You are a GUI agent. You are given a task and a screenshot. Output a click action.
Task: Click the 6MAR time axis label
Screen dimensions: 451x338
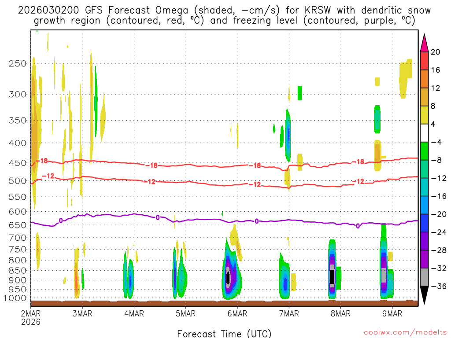pyautogui.click(x=237, y=313)
